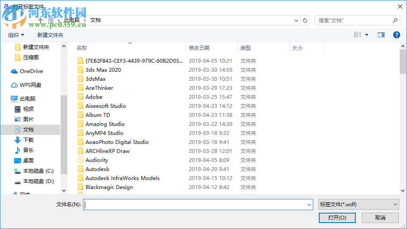Select the Blackmagic Design folder
This screenshot has height=229, width=407.
pos(105,187)
